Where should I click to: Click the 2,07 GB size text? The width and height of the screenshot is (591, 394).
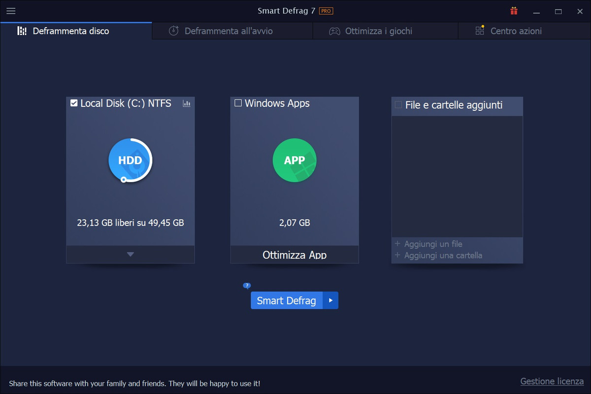295,223
